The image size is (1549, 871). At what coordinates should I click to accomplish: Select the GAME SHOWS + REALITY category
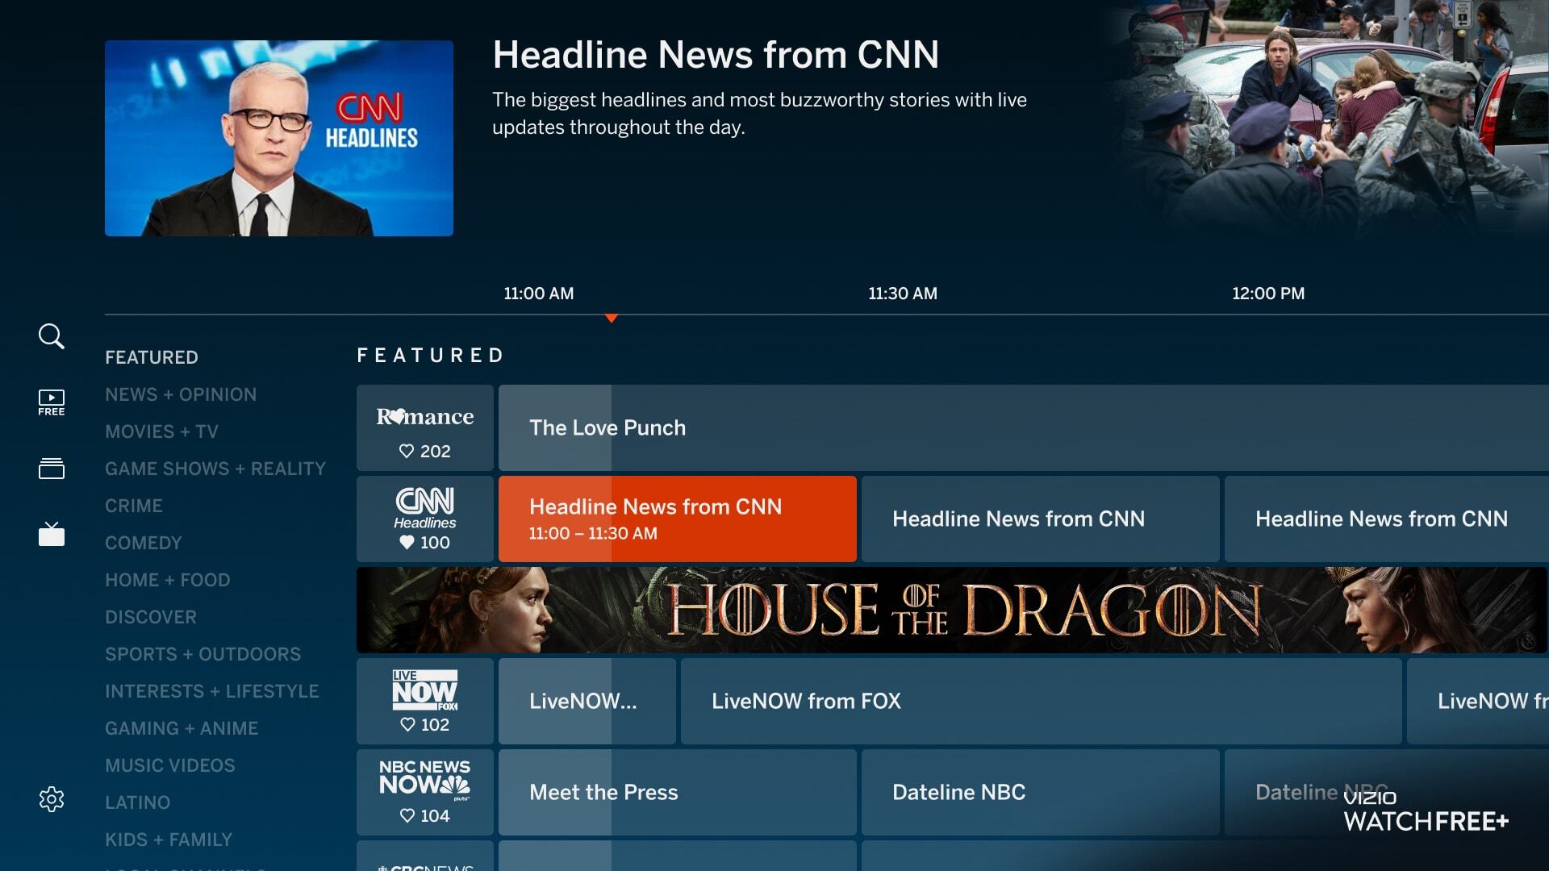215,469
